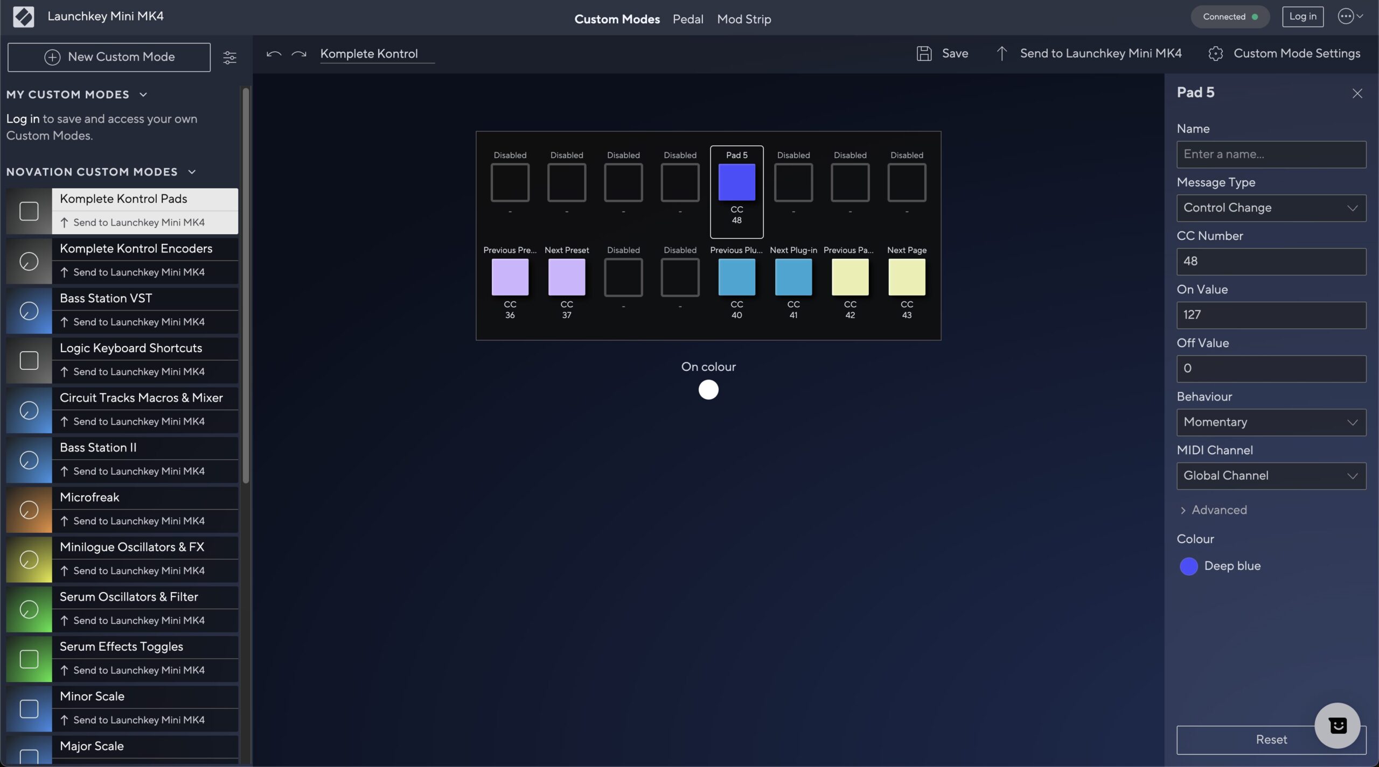Select the Previous Plug-in blue pad
The height and width of the screenshot is (767, 1379).
pos(736,277)
